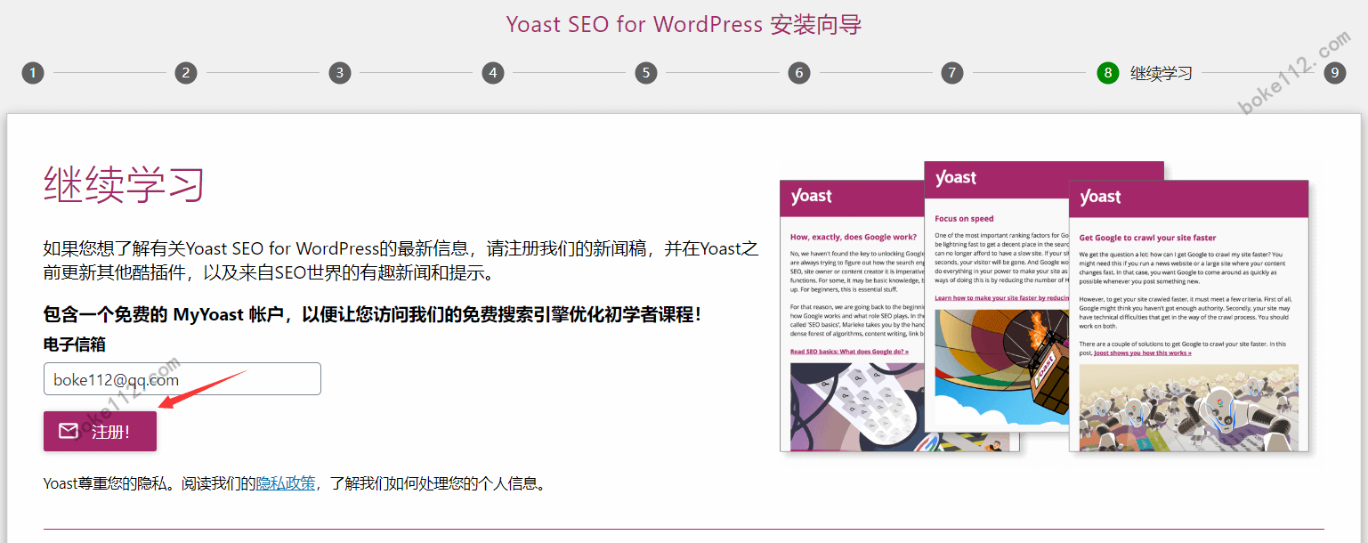Click 'Read SEO basics: What does Google do?' link

point(849,352)
